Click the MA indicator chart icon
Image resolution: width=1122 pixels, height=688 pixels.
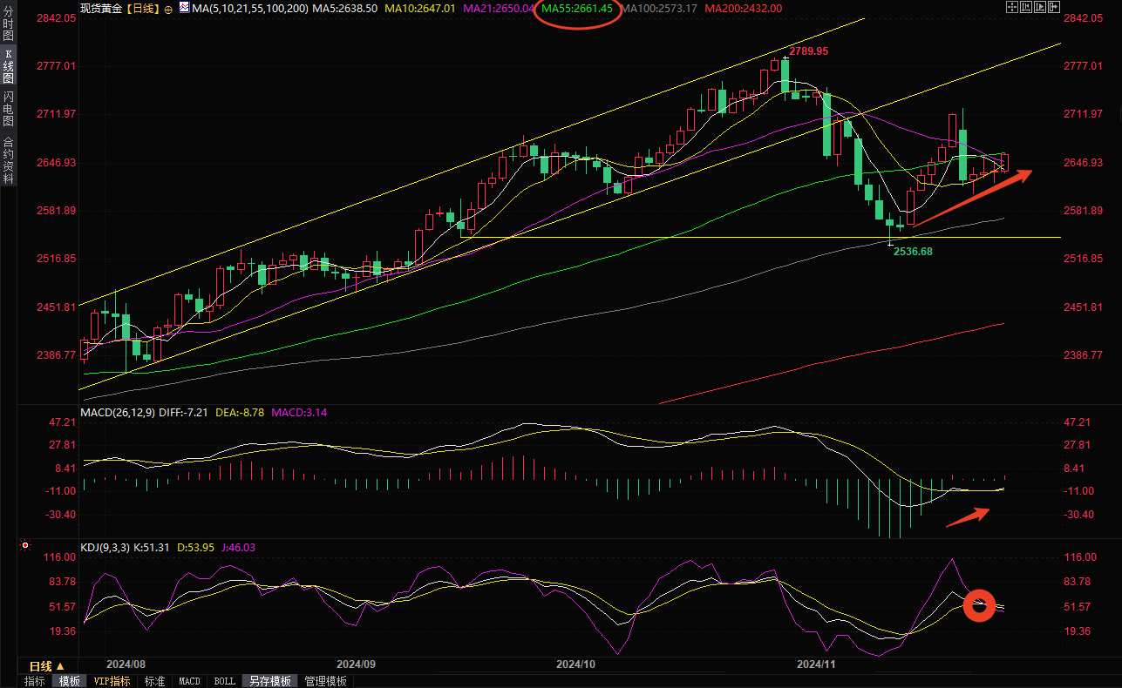click(184, 8)
